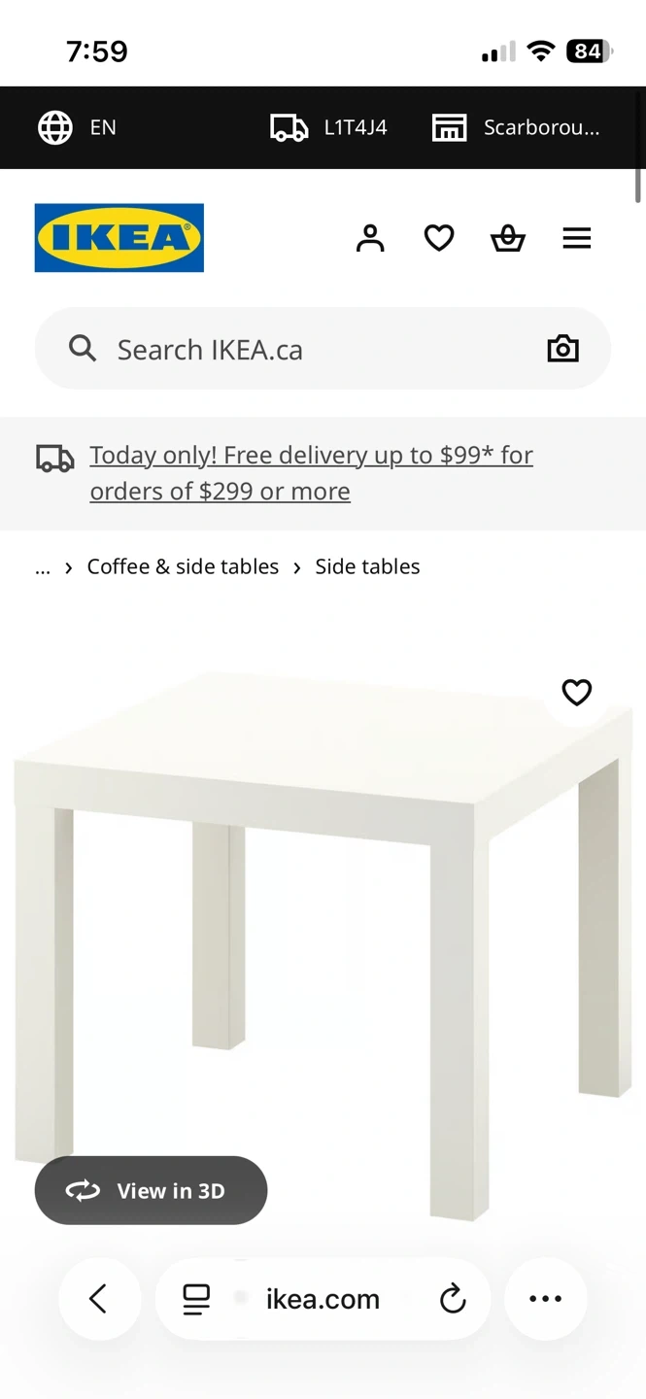Open the globe language selector icon
Screen dimensions: 646x1399
pyautogui.click(x=55, y=127)
